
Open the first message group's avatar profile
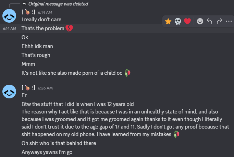coord(9,15)
